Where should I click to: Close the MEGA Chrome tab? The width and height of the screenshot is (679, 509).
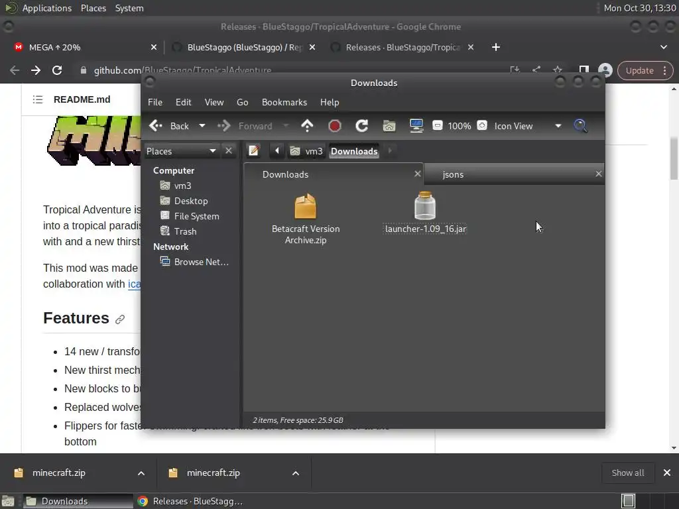click(x=153, y=47)
